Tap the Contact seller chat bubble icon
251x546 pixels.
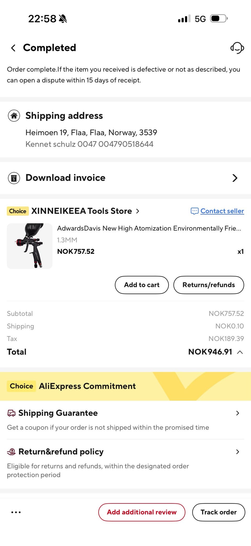[195, 211]
